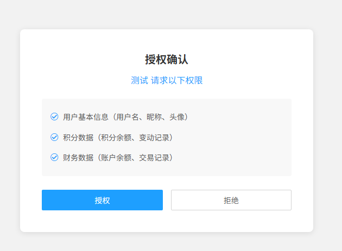
Task: Click the 授权确认 heading
Action: click(167, 60)
